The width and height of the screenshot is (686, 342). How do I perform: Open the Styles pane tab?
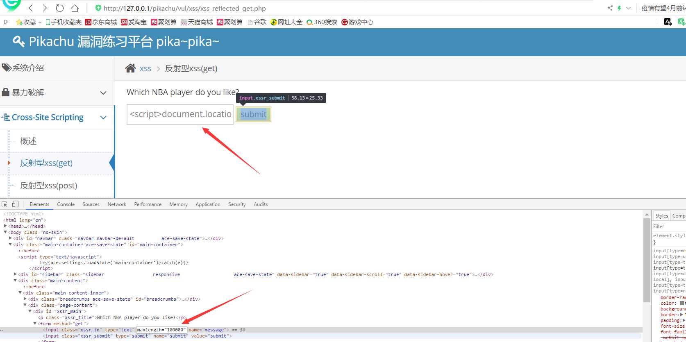[x=661, y=216]
